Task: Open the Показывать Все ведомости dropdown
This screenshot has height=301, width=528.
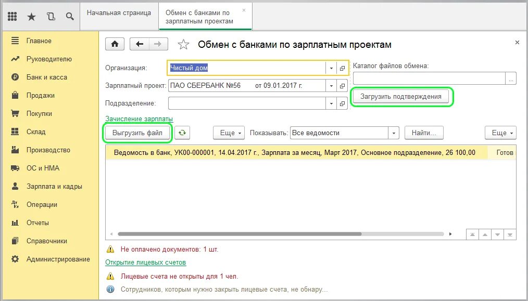Action: point(393,133)
